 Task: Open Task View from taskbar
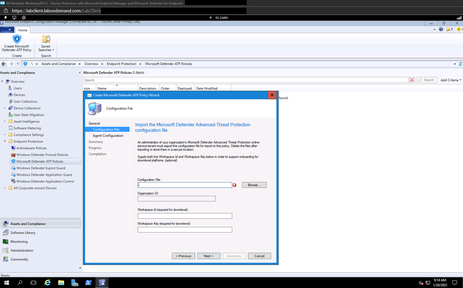(33, 283)
